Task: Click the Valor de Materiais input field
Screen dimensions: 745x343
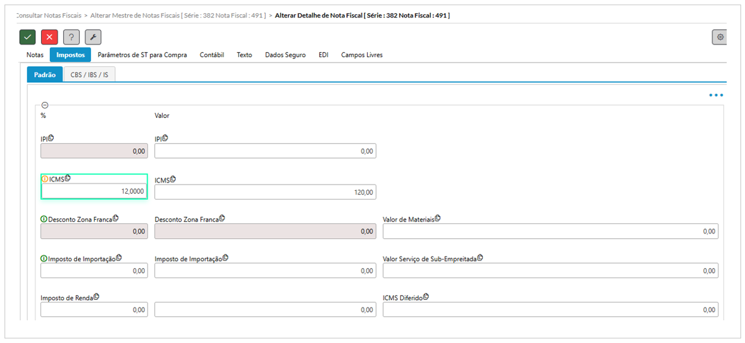Action: click(x=551, y=231)
